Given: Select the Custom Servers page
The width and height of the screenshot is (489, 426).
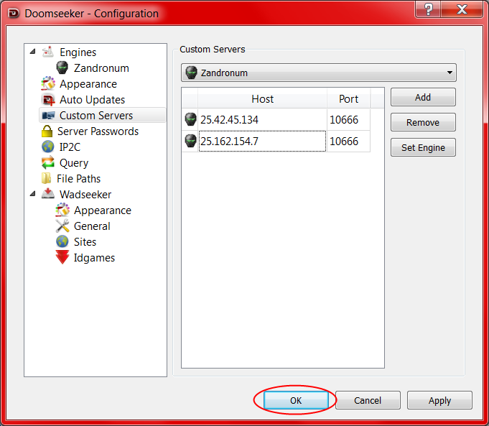Looking at the screenshot, I should tap(96, 116).
